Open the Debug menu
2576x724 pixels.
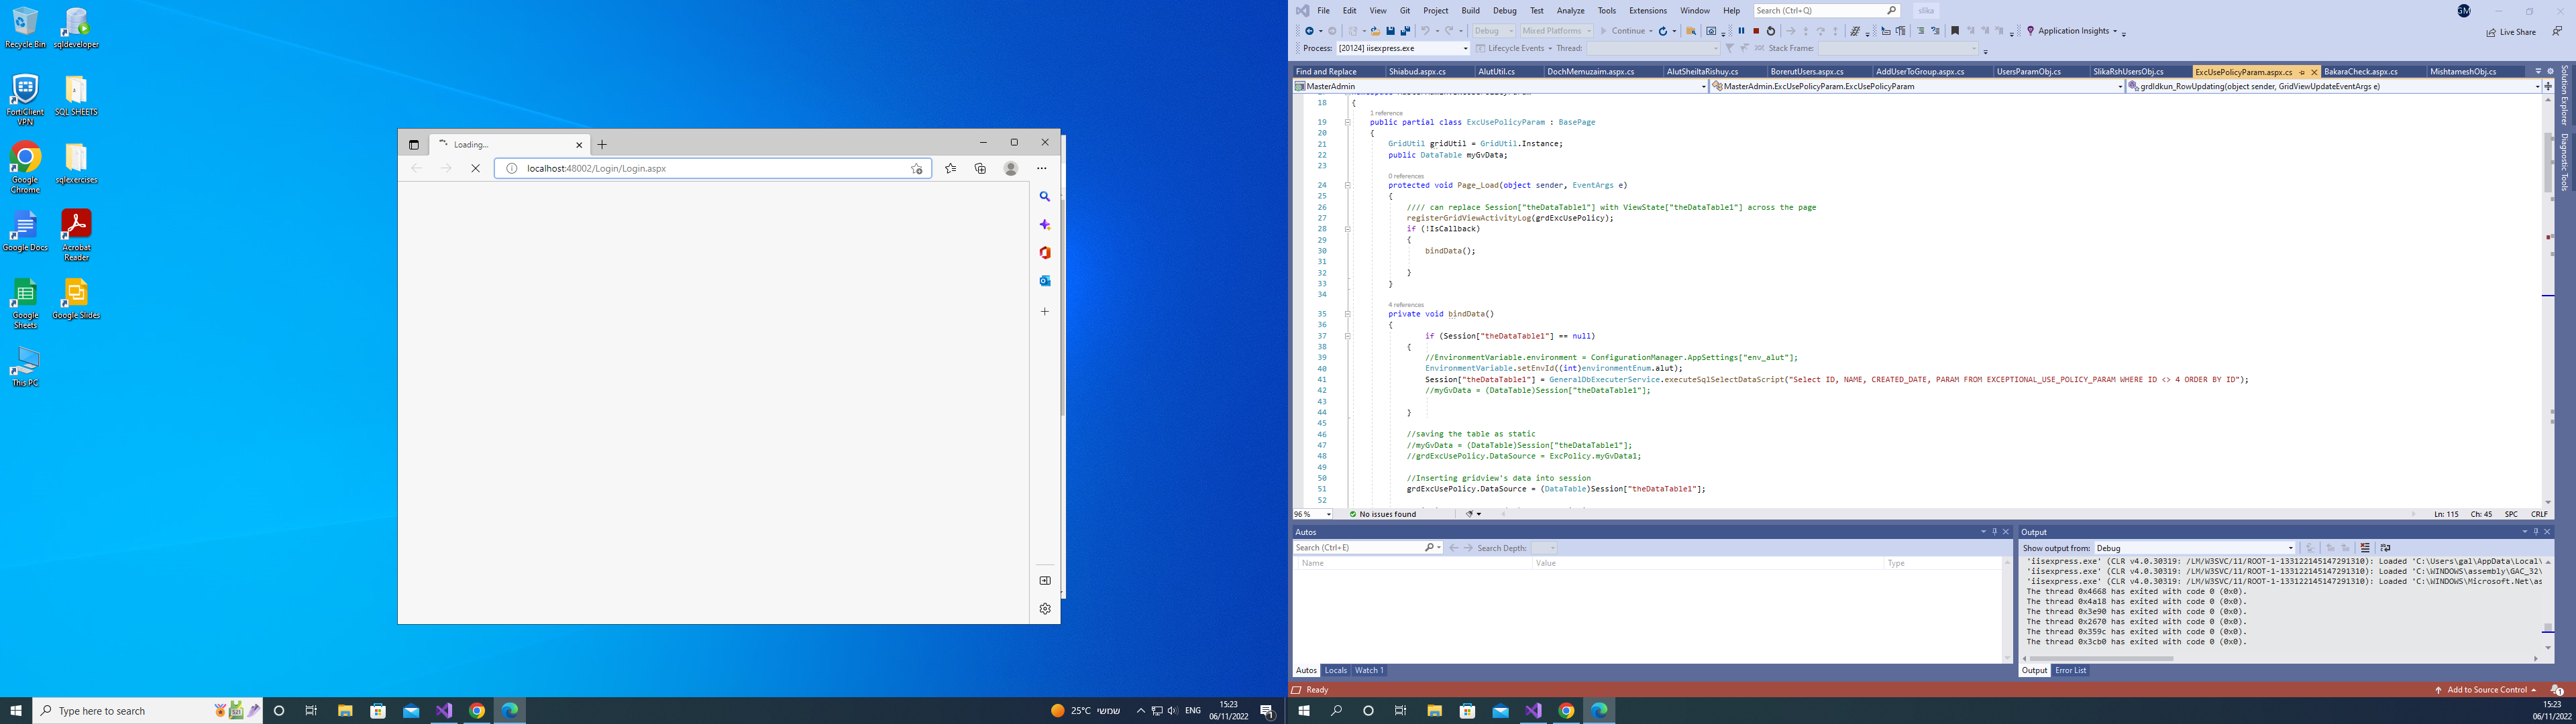(1504, 11)
